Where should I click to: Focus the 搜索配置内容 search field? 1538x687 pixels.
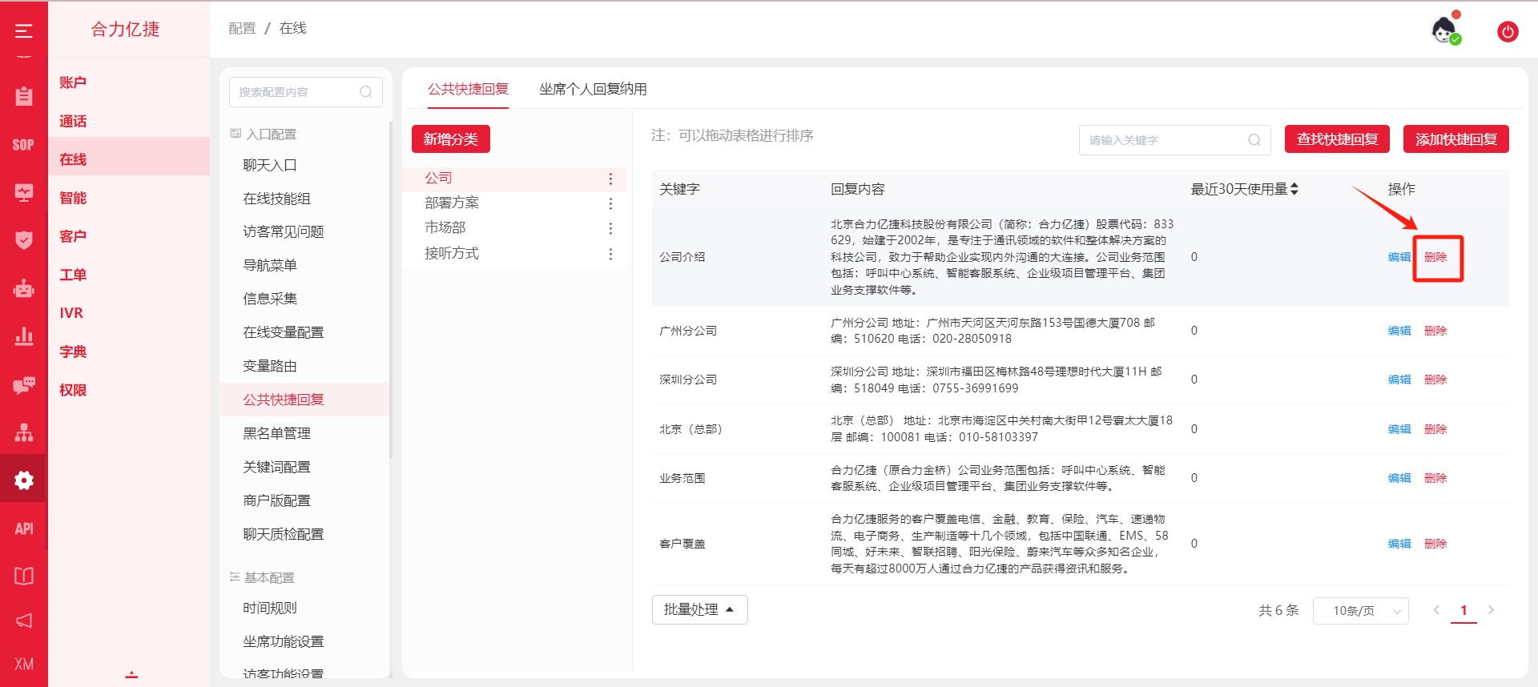(x=305, y=92)
